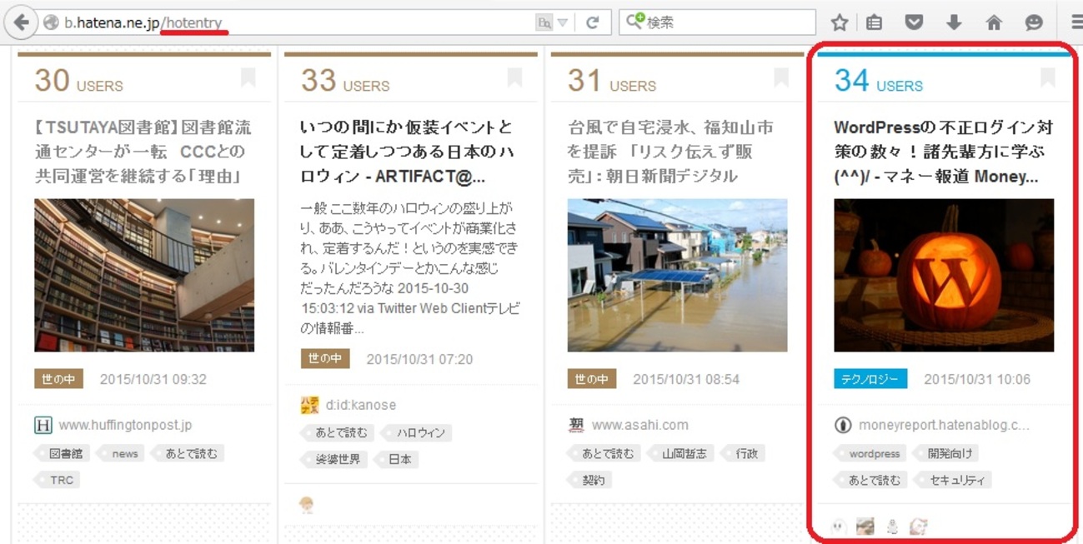Bookmark the ハロウィン entry via flag icon

coord(514,77)
